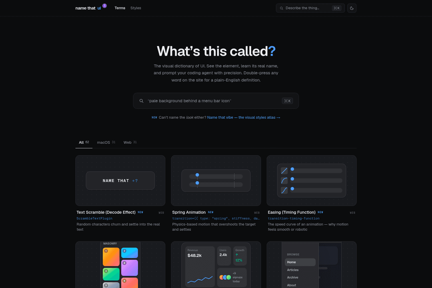Open the Easing preview thumbnail
This screenshot has height=288, width=432.
click(x=312, y=180)
